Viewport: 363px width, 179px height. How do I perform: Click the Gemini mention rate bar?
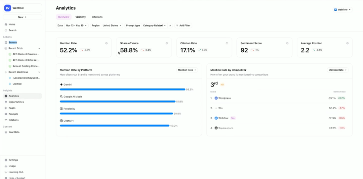coord(122,89)
